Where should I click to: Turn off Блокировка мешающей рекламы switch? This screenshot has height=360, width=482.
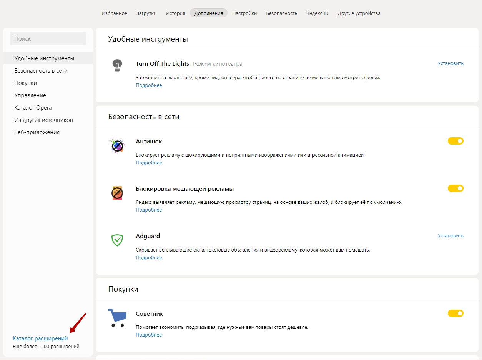click(455, 188)
